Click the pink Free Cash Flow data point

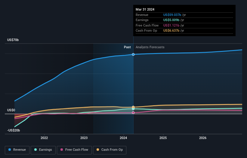pos(133,112)
